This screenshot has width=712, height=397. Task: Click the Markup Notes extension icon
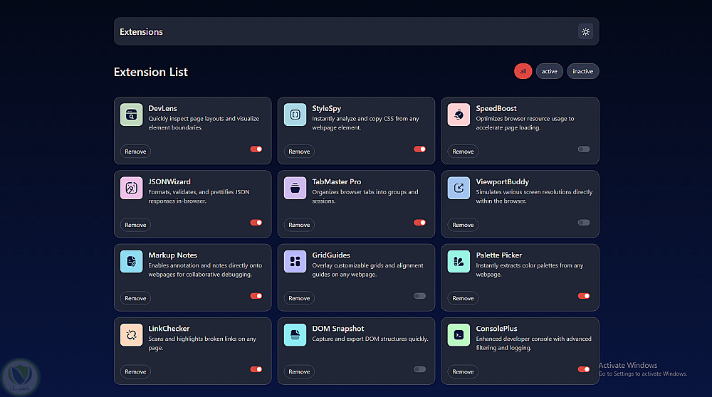(131, 261)
